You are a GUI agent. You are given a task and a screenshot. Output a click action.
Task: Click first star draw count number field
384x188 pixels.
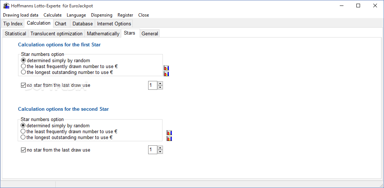(x=153, y=85)
